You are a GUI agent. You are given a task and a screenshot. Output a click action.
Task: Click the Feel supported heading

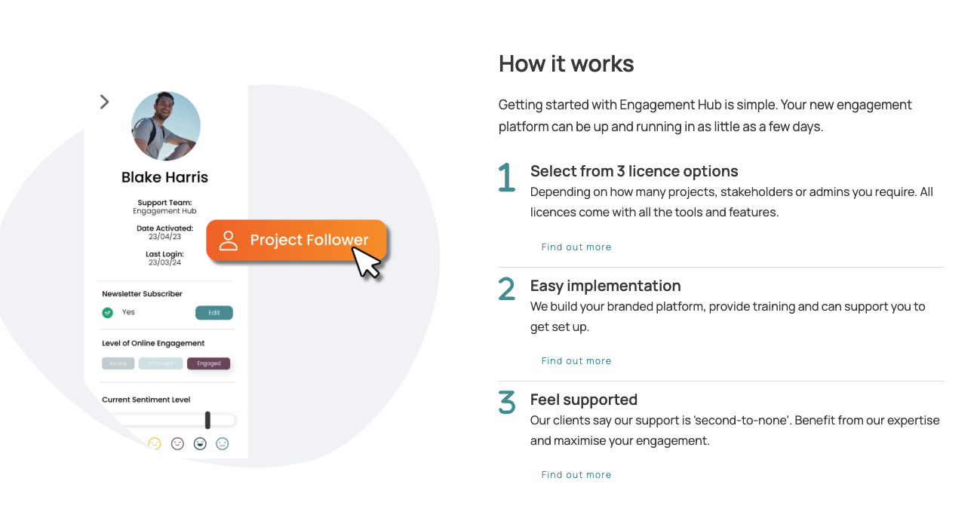point(583,400)
